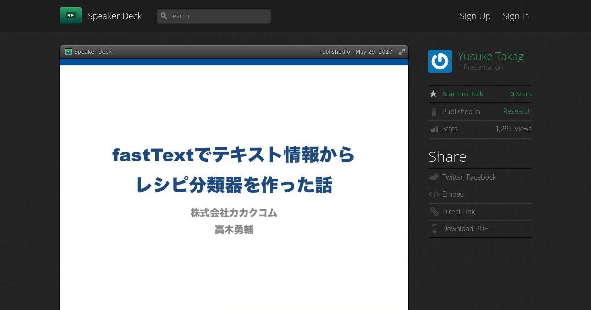Click the Twitter bird share icon

pos(434,177)
